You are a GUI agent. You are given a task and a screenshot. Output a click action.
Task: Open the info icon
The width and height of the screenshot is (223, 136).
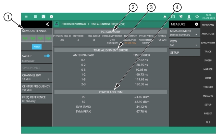pos(51,17)
